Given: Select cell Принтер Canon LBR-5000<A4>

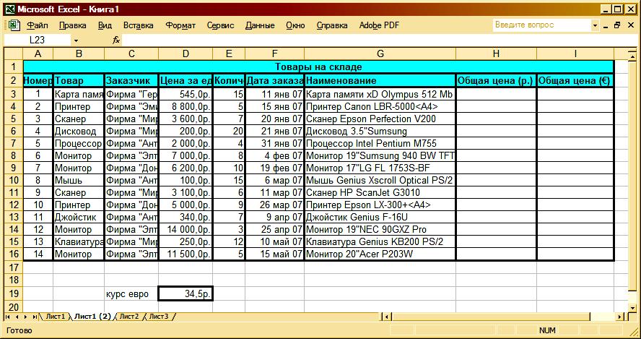Looking at the screenshot, I should pyautogui.click(x=380, y=107).
